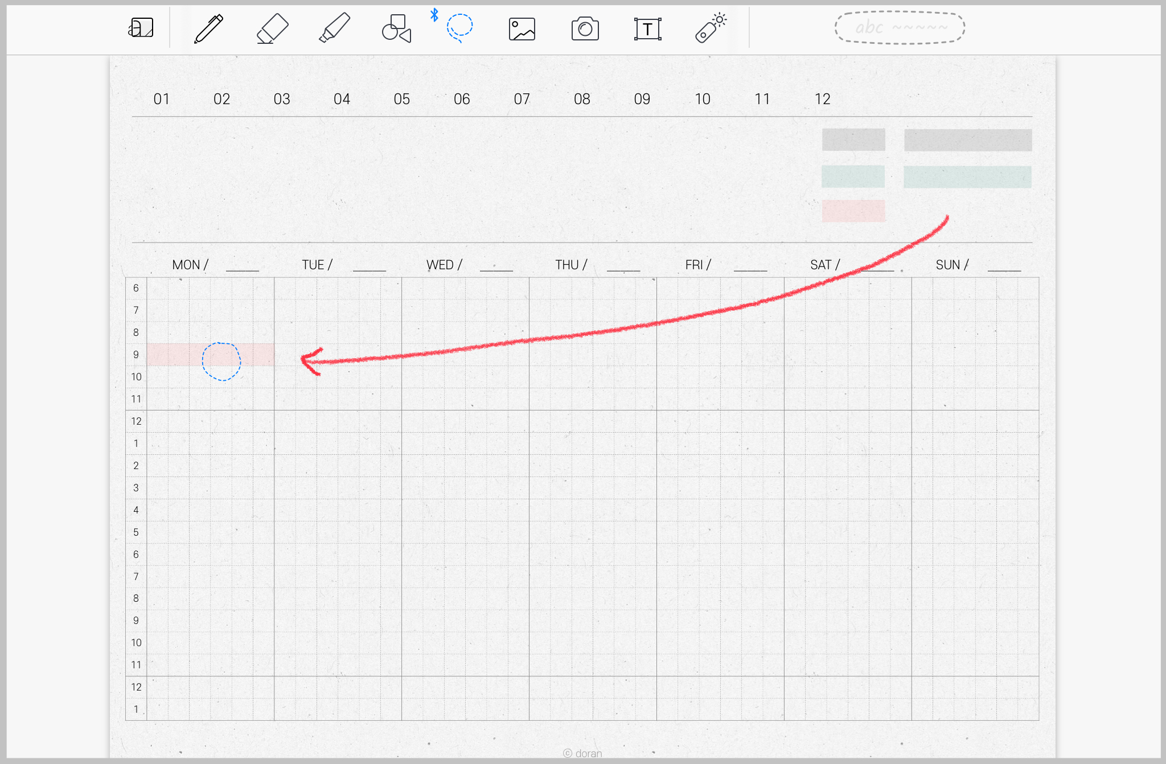The width and height of the screenshot is (1166, 764).
Task: Open the Shapes tool
Action: [396, 28]
